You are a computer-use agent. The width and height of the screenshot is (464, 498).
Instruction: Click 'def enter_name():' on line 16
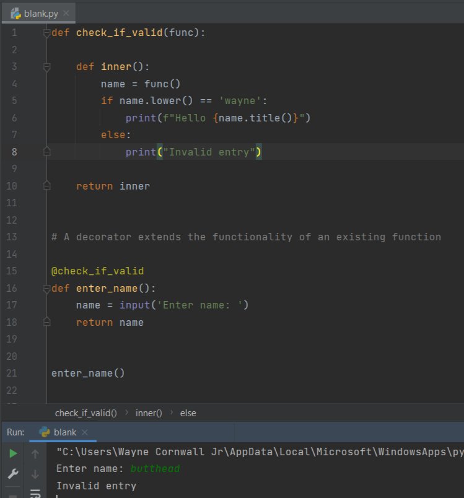coord(103,289)
